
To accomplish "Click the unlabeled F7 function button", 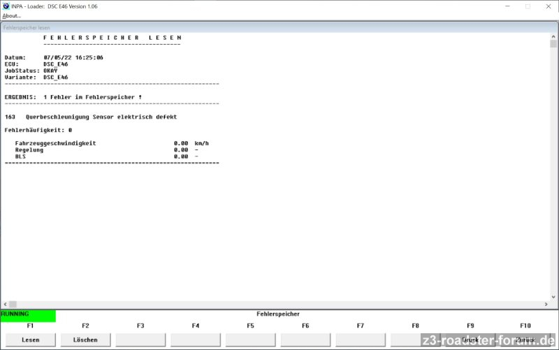I will pyautogui.click(x=361, y=340).
